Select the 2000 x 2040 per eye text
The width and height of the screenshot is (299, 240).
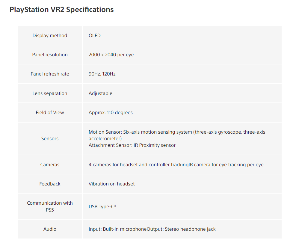pos(111,55)
